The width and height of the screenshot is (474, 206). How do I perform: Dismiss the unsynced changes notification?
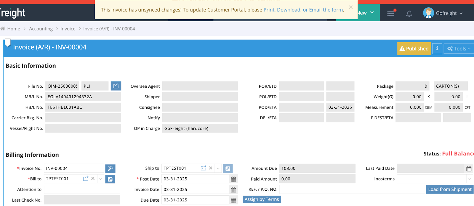click(351, 7)
